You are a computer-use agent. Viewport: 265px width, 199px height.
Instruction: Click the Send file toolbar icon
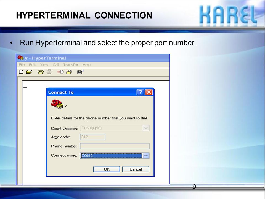(x=60, y=72)
